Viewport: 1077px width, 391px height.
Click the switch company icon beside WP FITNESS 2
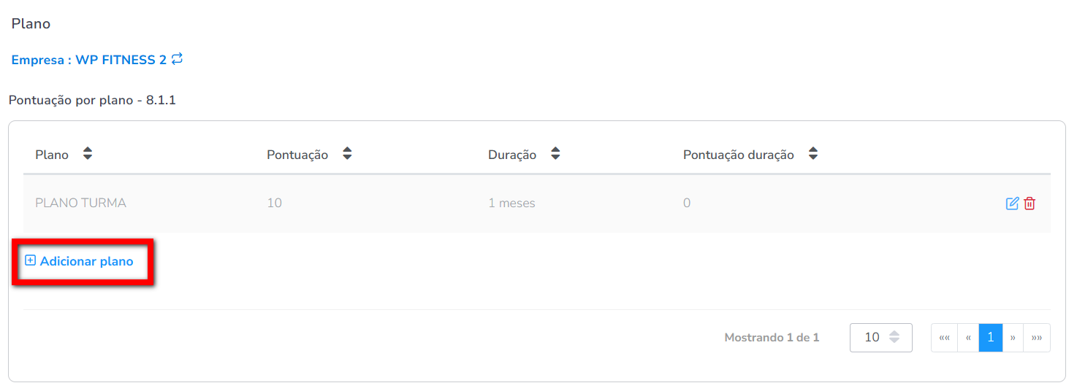[178, 59]
